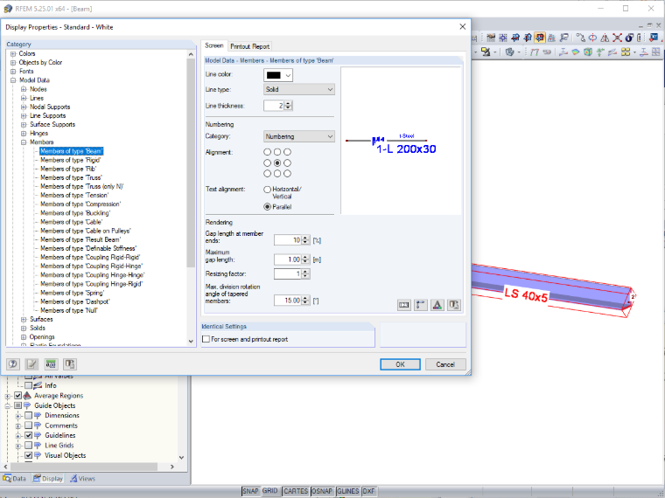Select the center alignment radio button
Screen dimensions: 665x498
point(277,163)
